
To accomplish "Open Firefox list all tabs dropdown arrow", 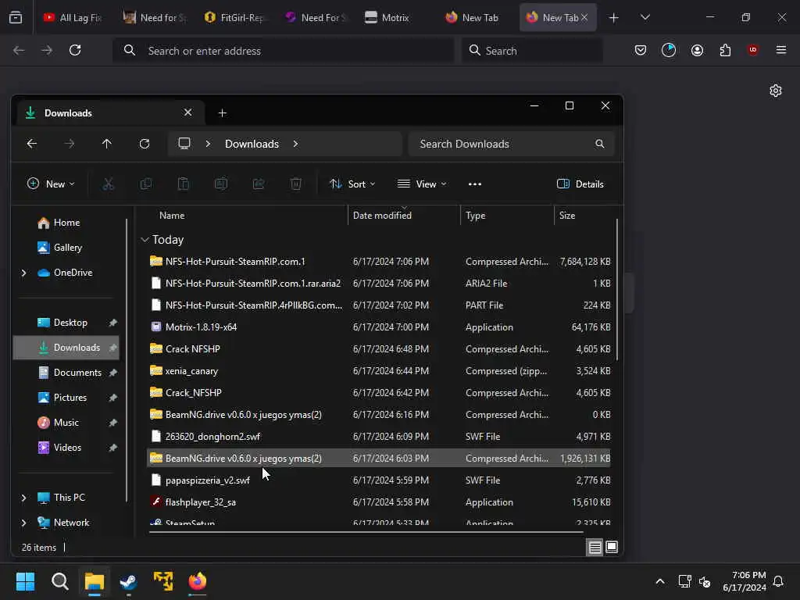I will pyautogui.click(x=645, y=17).
